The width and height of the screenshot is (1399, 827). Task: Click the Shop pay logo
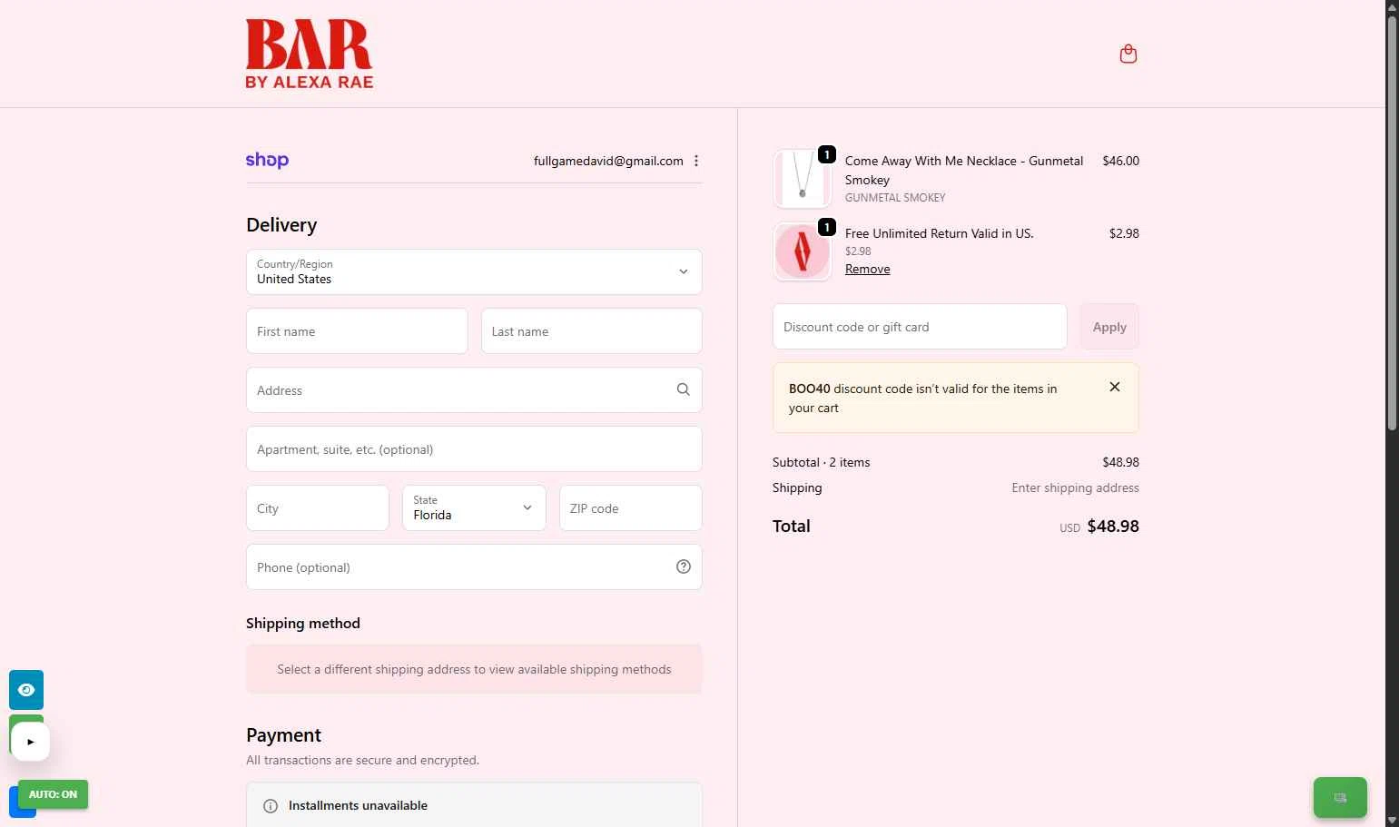(x=267, y=160)
